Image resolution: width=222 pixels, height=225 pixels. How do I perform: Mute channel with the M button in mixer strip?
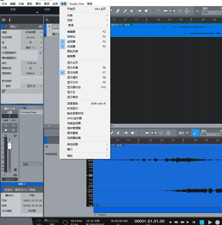[6, 126]
